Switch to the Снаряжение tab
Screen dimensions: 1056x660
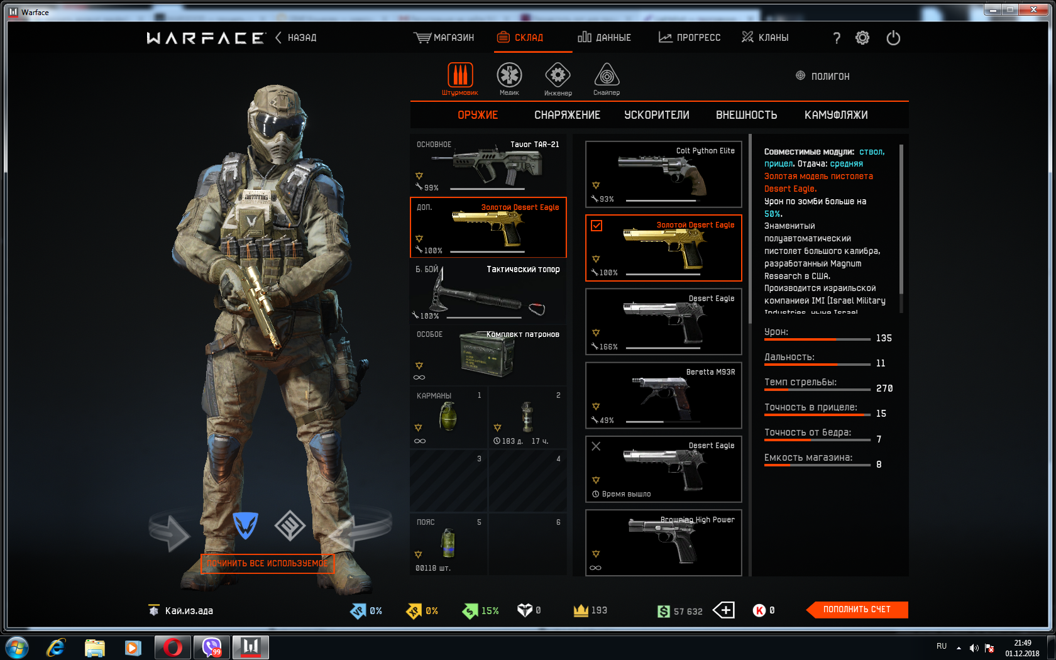coord(567,115)
